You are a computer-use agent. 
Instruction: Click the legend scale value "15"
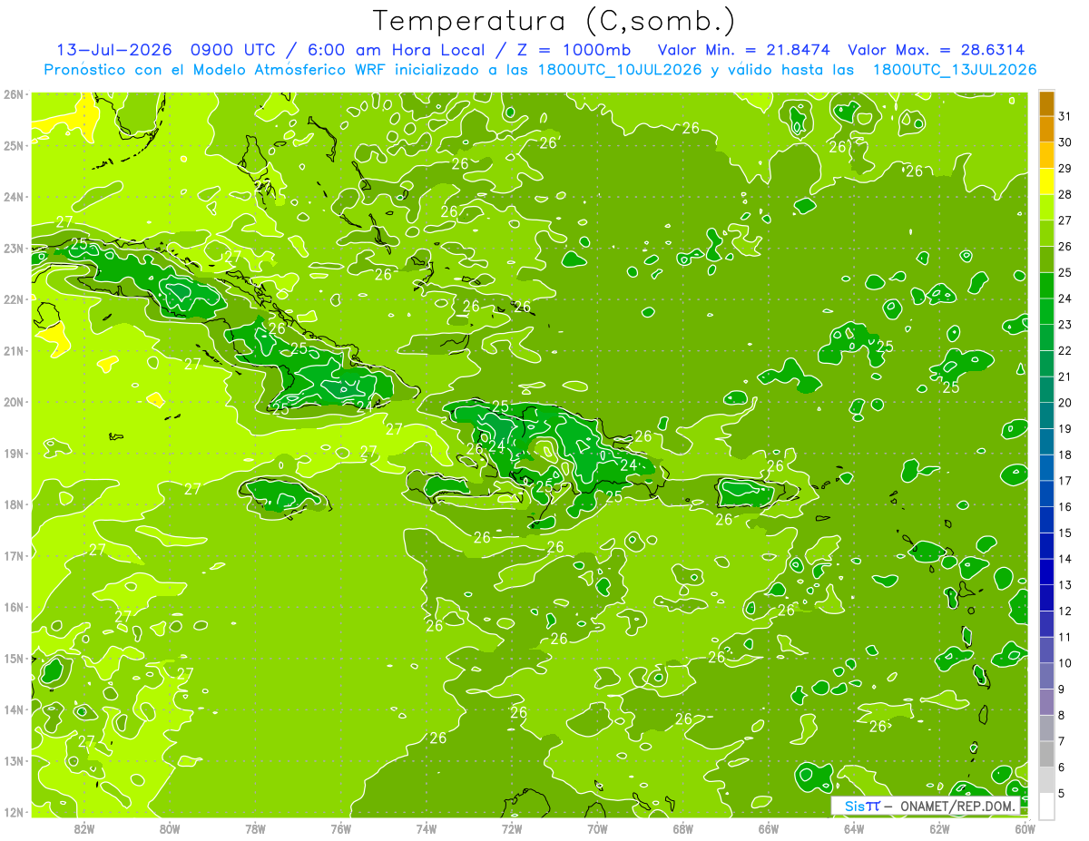pyautogui.click(x=1064, y=533)
